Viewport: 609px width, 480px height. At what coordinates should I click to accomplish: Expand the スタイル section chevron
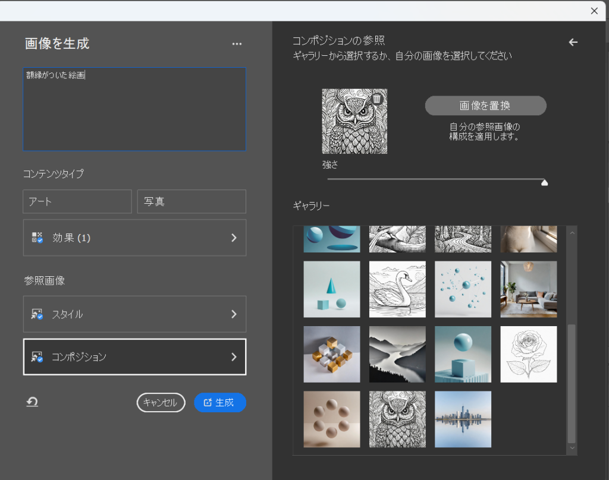pos(234,314)
